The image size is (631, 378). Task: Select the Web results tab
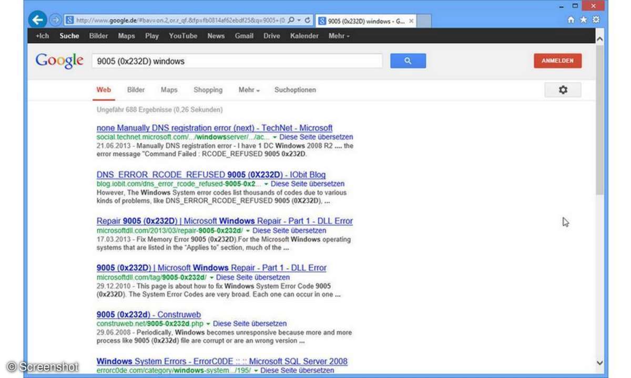(x=104, y=90)
